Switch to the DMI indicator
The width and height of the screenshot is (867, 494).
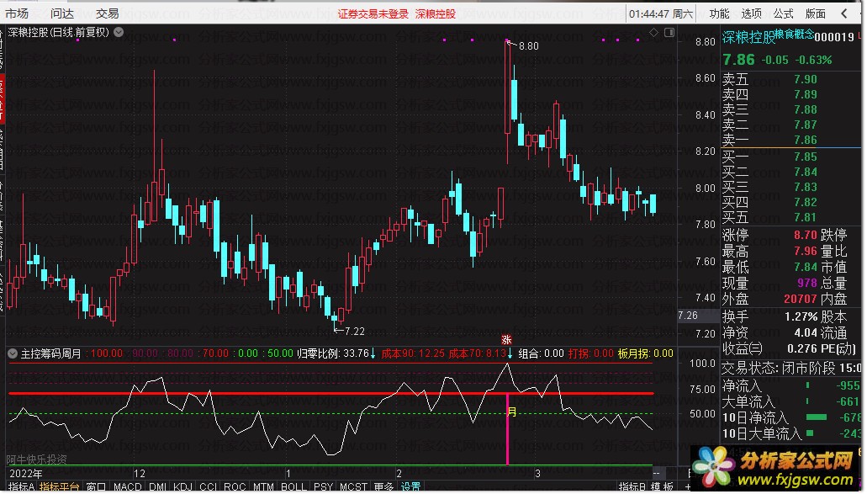pos(157,486)
